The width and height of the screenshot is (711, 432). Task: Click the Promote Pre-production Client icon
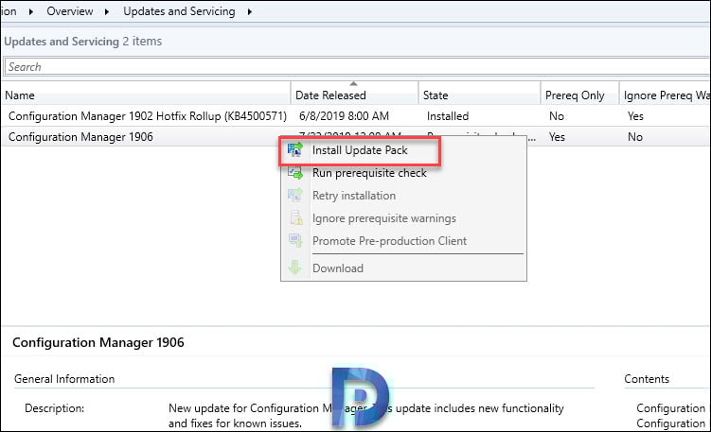tap(295, 240)
